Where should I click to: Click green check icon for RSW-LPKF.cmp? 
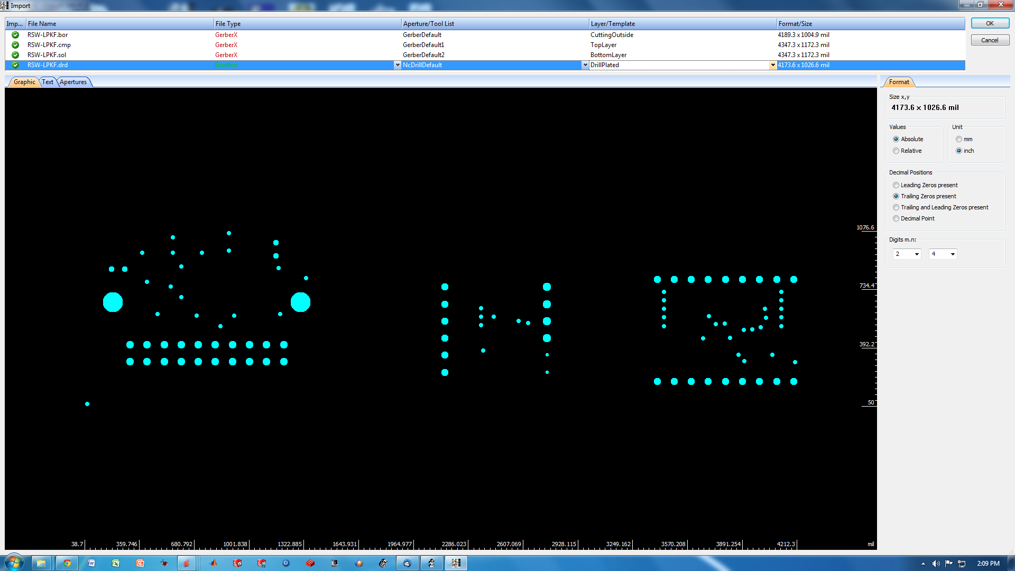click(15, 45)
